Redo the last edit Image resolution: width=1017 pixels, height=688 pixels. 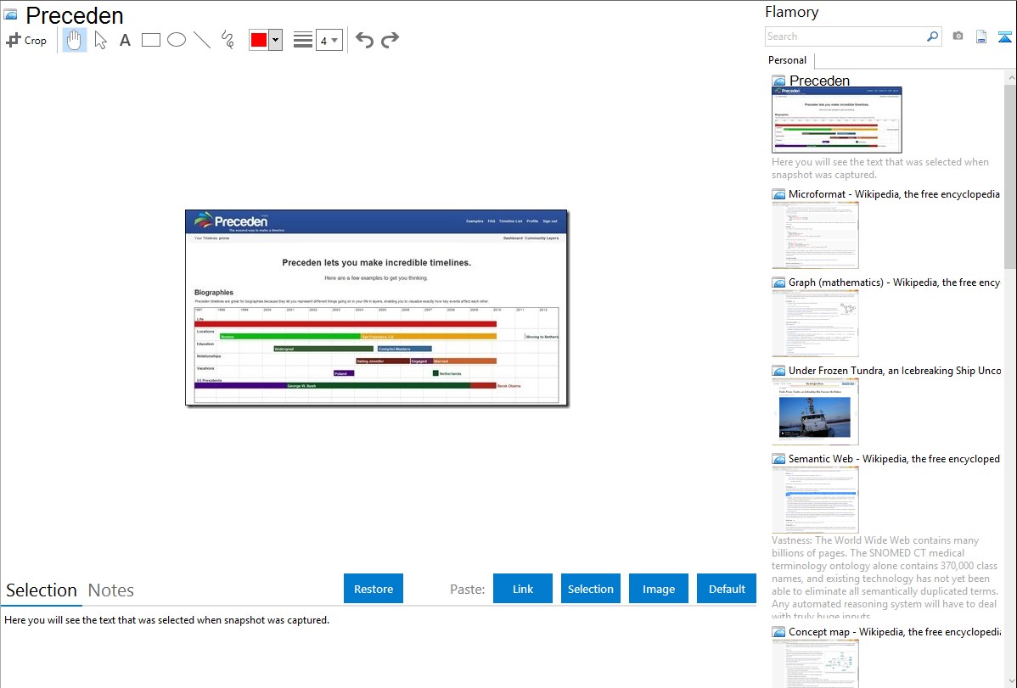point(390,40)
